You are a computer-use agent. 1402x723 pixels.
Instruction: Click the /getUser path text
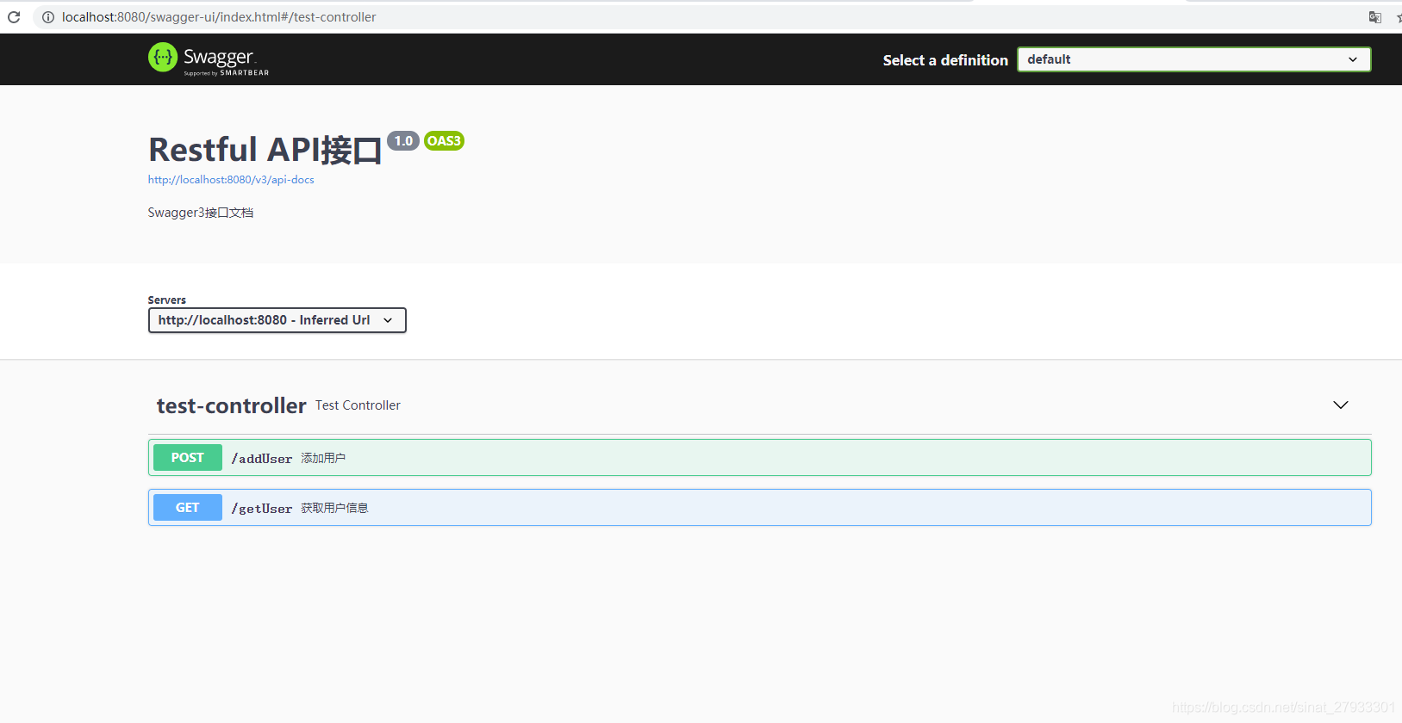[x=262, y=509]
